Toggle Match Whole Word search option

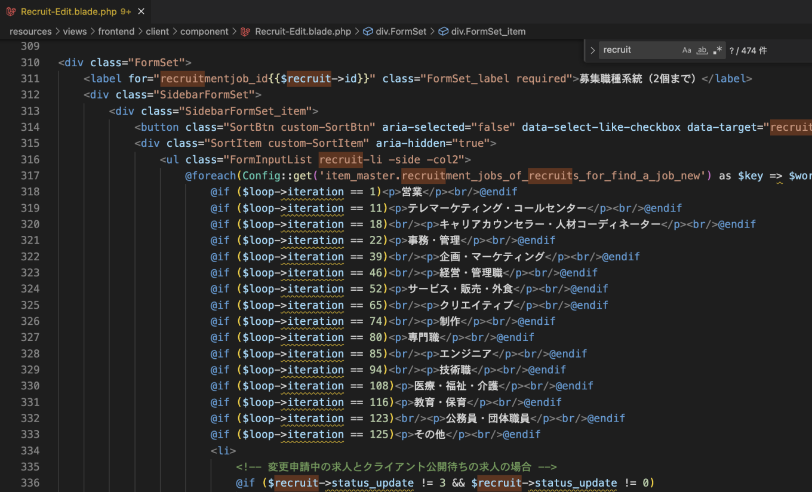(x=702, y=50)
